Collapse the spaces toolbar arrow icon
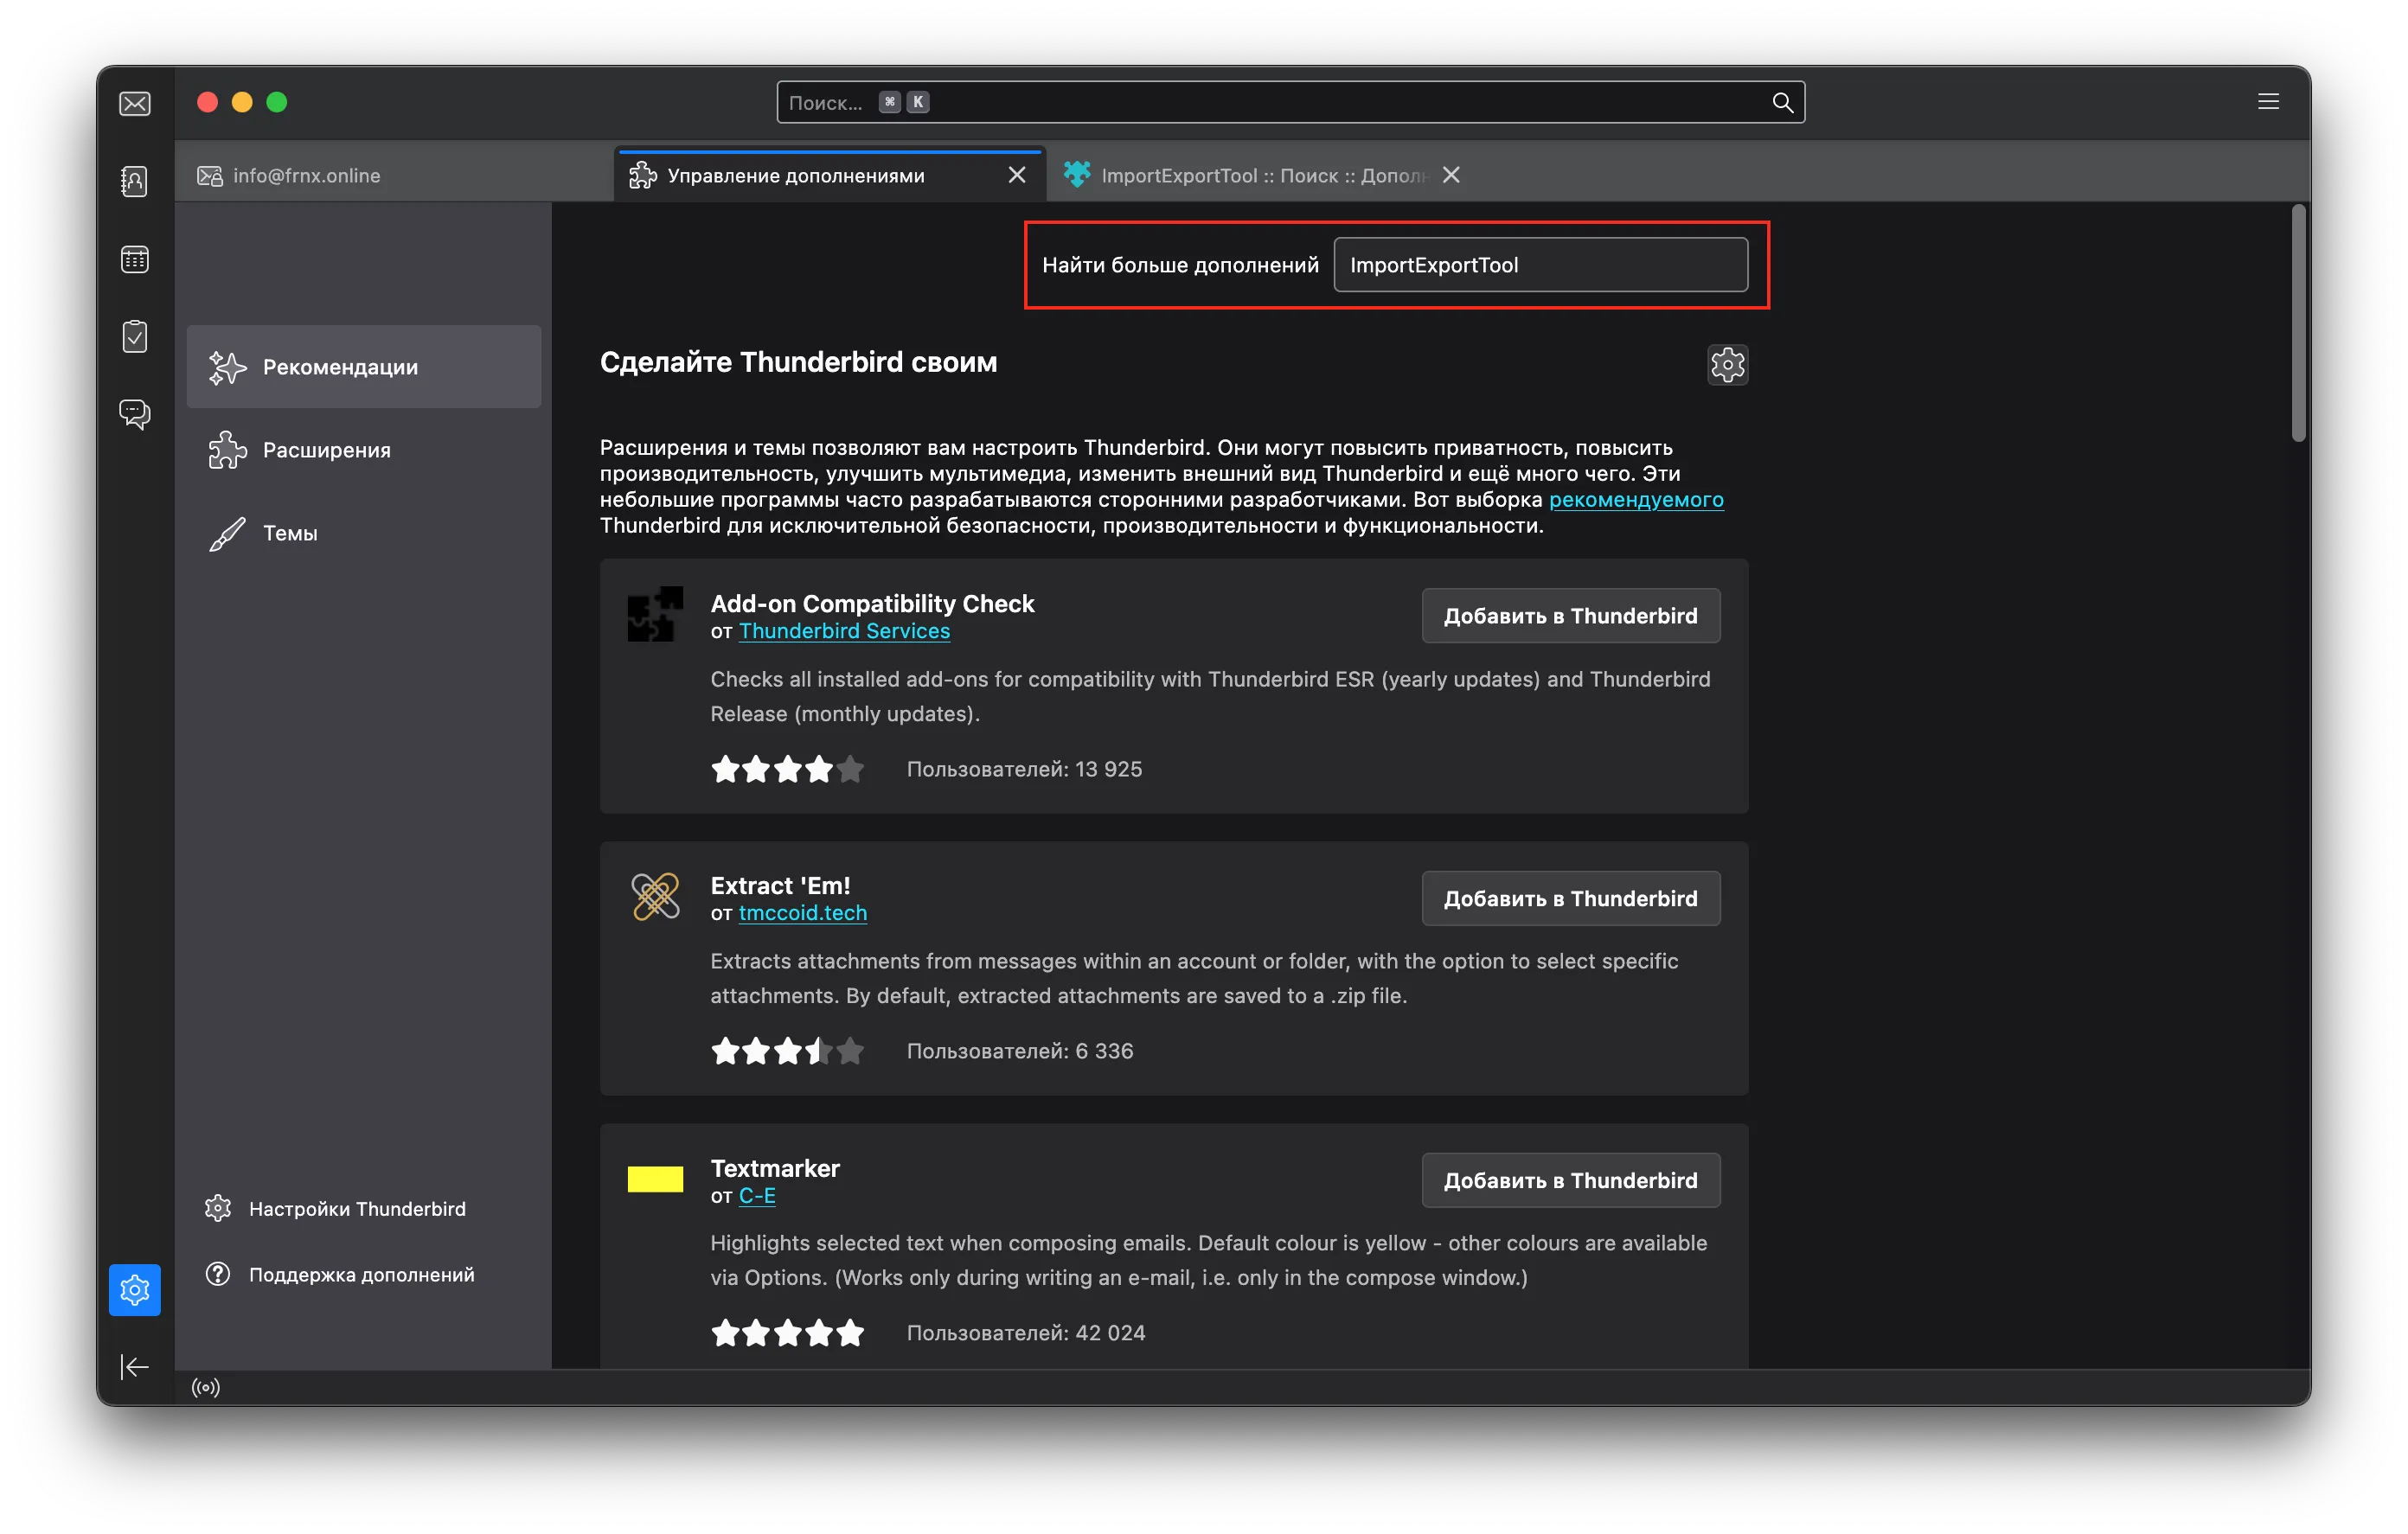Image resolution: width=2408 pixels, height=1534 pixels. [x=135, y=1367]
